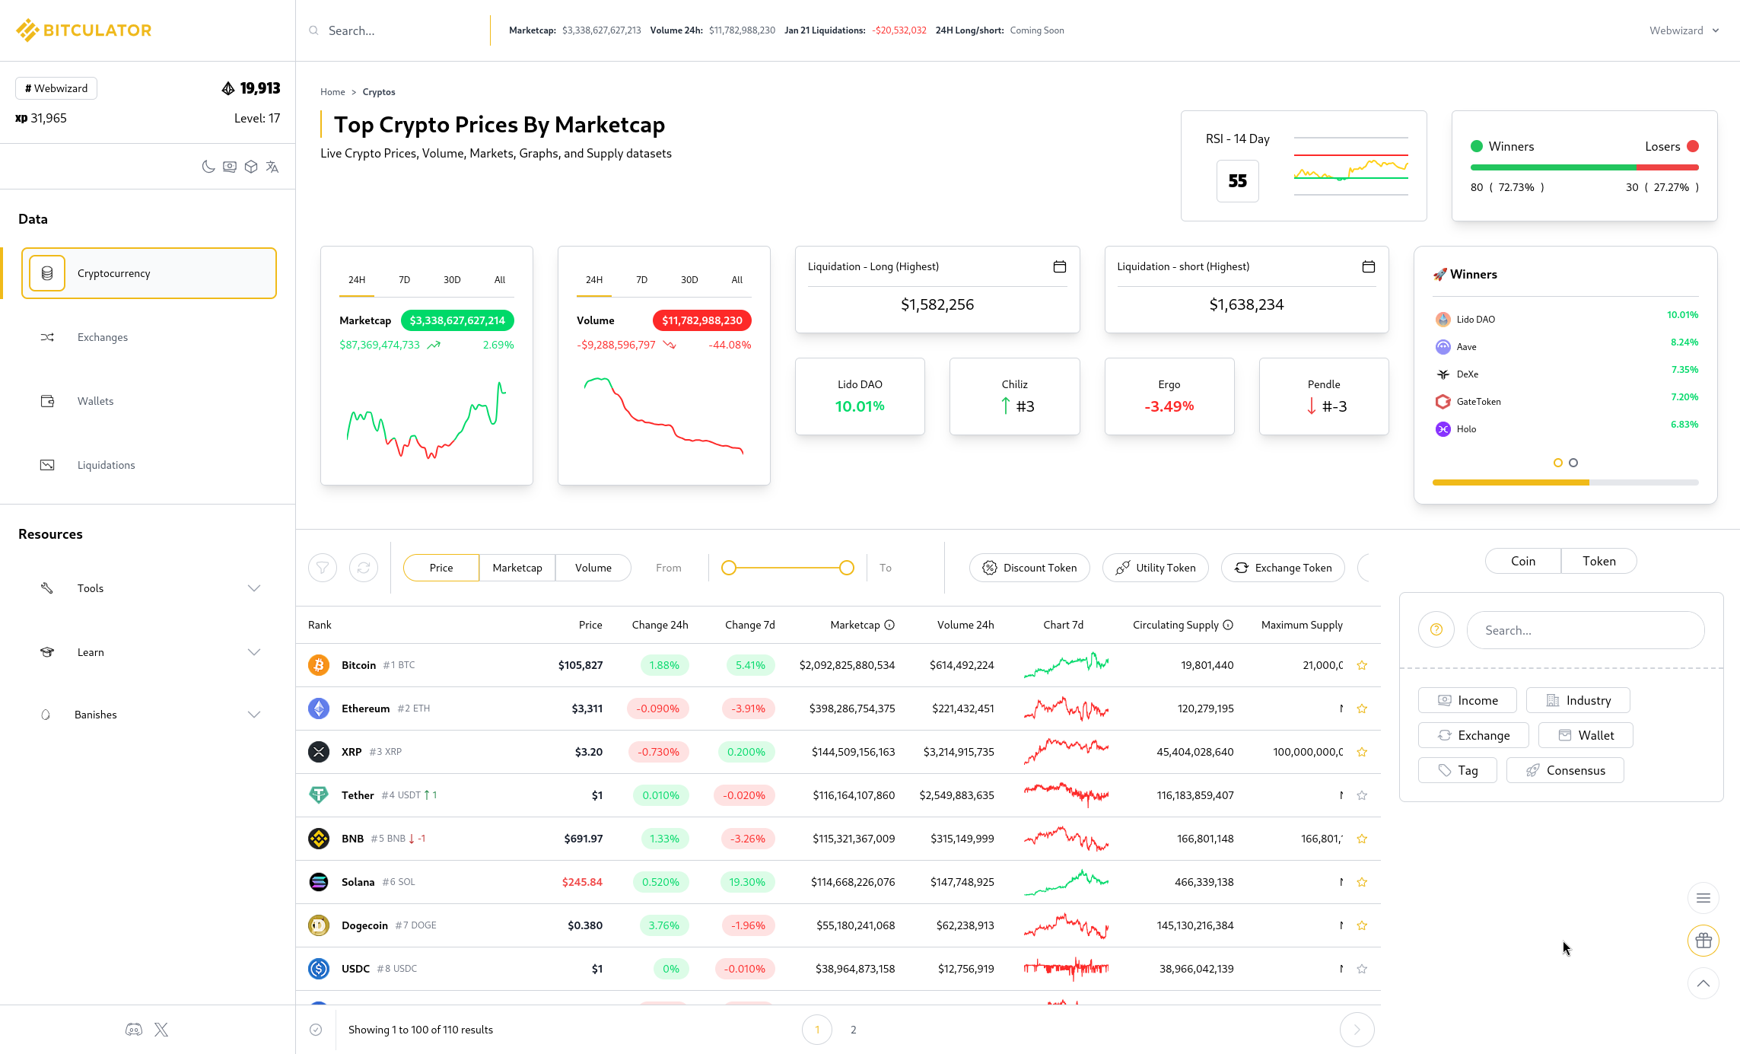Expand the Tools section
This screenshot has height=1054, width=1740.
[x=148, y=588]
